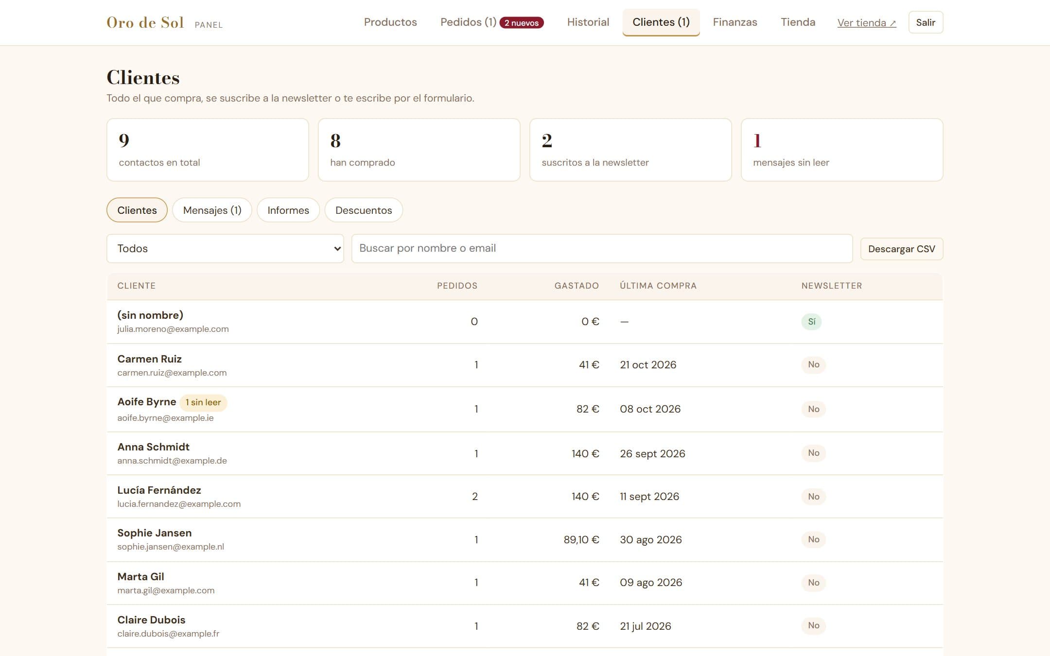The image size is (1050, 656).
Task: Go to the Tienda settings
Action: pyautogui.click(x=798, y=22)
